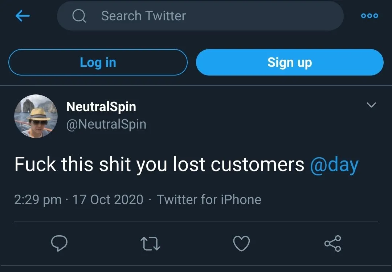392x272 pixels.
Task: Retweet the NeutralSpin tweet
Action: pyautogui.click(x=151, y=244)
